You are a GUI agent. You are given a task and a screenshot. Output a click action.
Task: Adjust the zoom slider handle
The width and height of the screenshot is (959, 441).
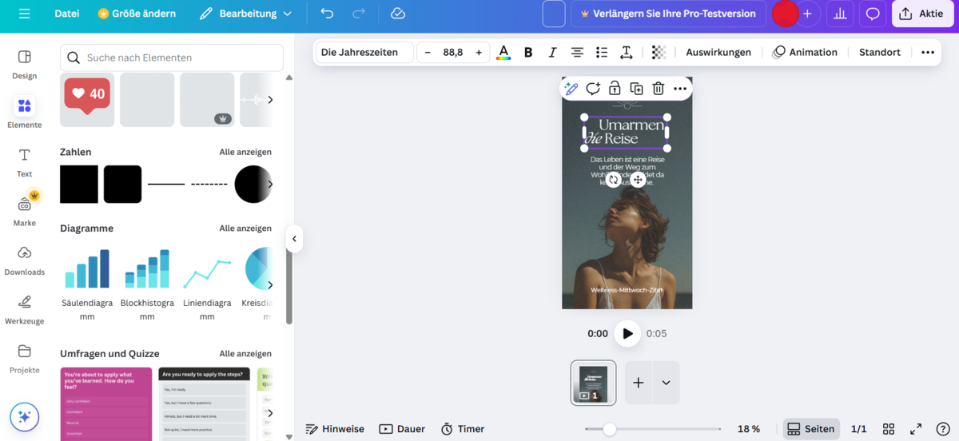click(610, 429)
